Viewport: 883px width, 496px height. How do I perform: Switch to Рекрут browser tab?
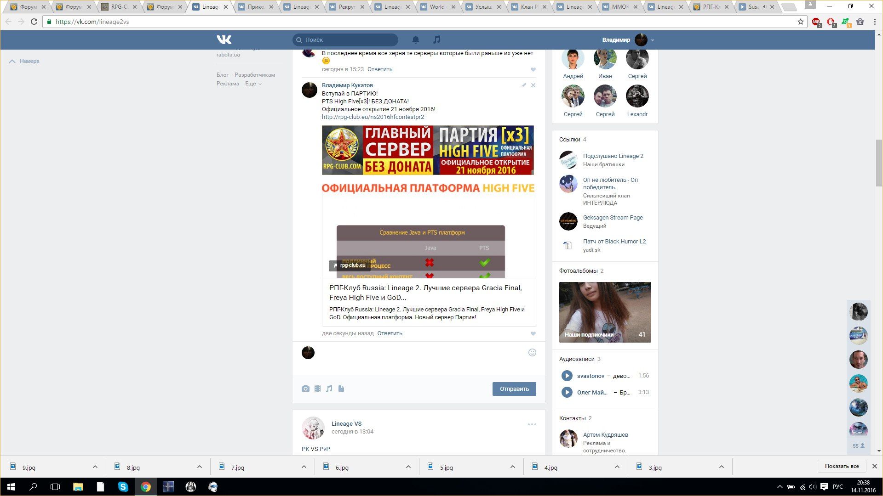[346, 7]
